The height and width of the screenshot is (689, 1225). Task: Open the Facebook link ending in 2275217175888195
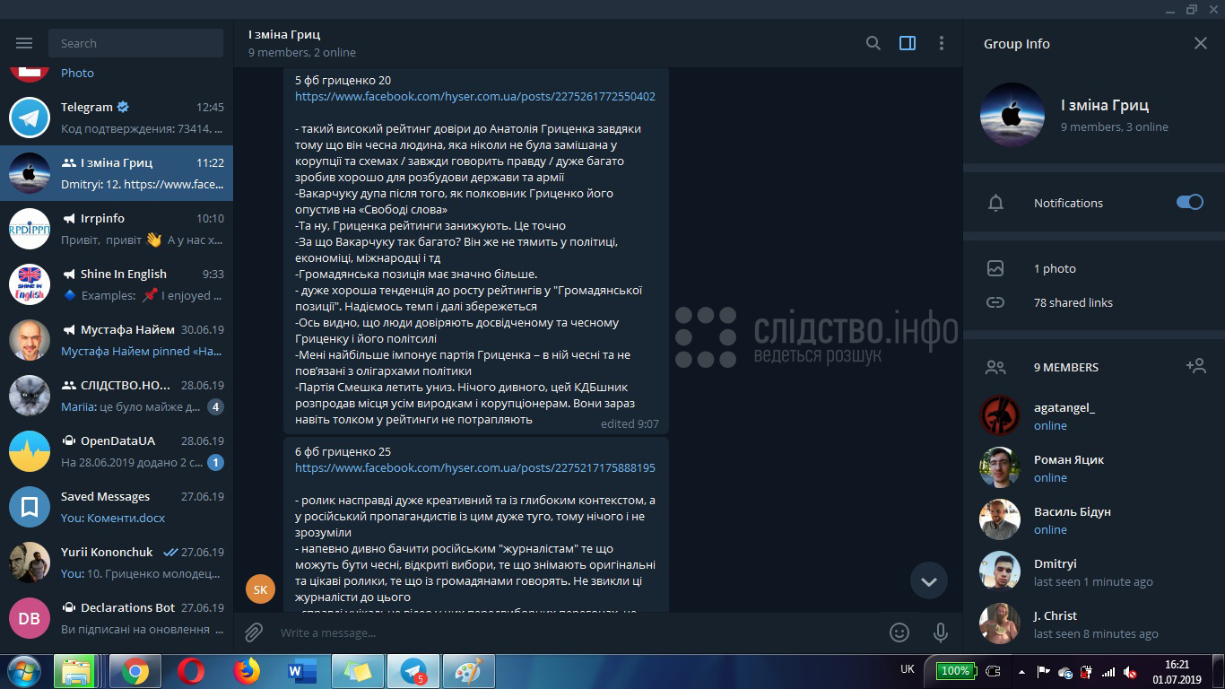click(x=475, y=467)
